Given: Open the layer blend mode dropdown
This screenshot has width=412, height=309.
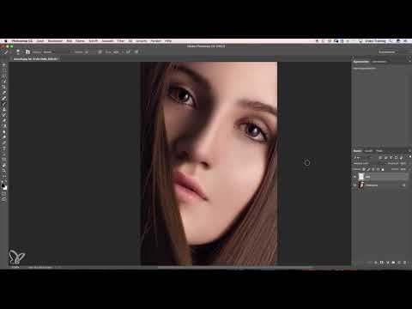Looking at the screenshot, I should pos(367,163).
